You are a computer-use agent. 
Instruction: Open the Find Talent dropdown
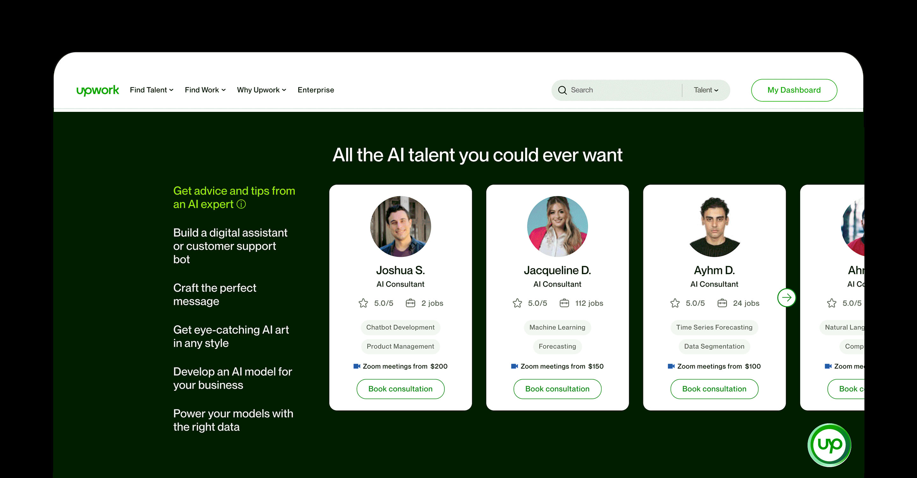(x=151, y=90)
